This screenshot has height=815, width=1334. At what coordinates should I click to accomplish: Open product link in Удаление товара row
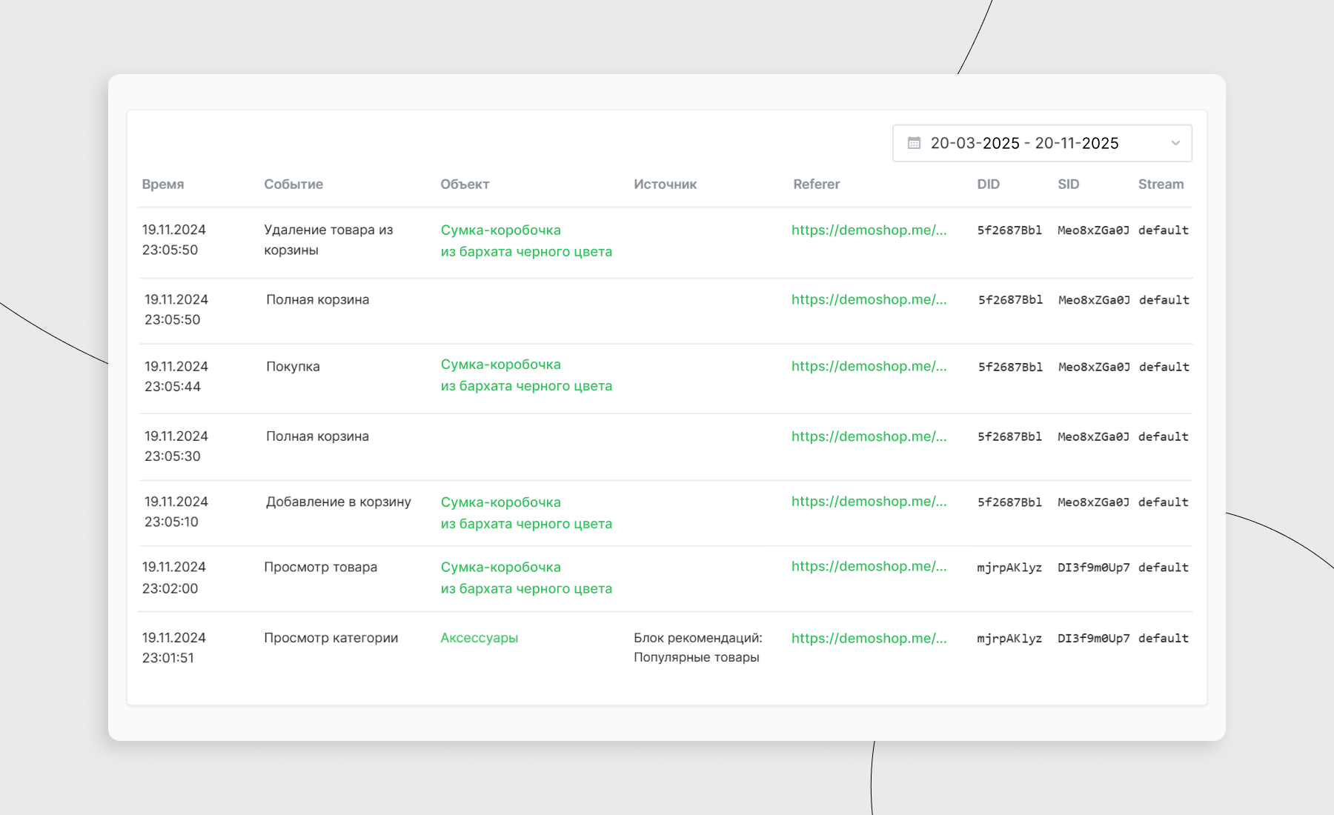pos(525,241)
